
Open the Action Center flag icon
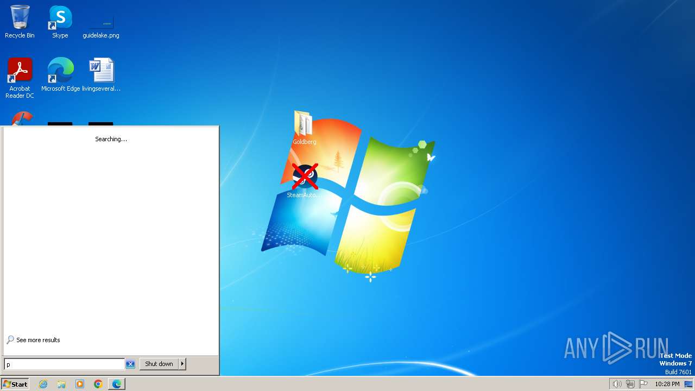click(x=643, y=384)
